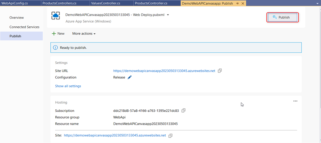Image resolution: width=321 pixels, height=143 pixels.
Task: Click the Ready to publish. status text
Action: pos(73,48)
